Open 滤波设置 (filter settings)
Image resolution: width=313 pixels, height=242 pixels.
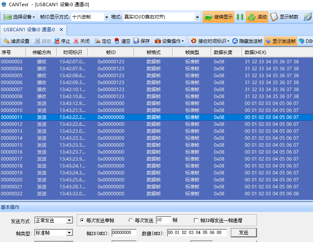[16, 41]
